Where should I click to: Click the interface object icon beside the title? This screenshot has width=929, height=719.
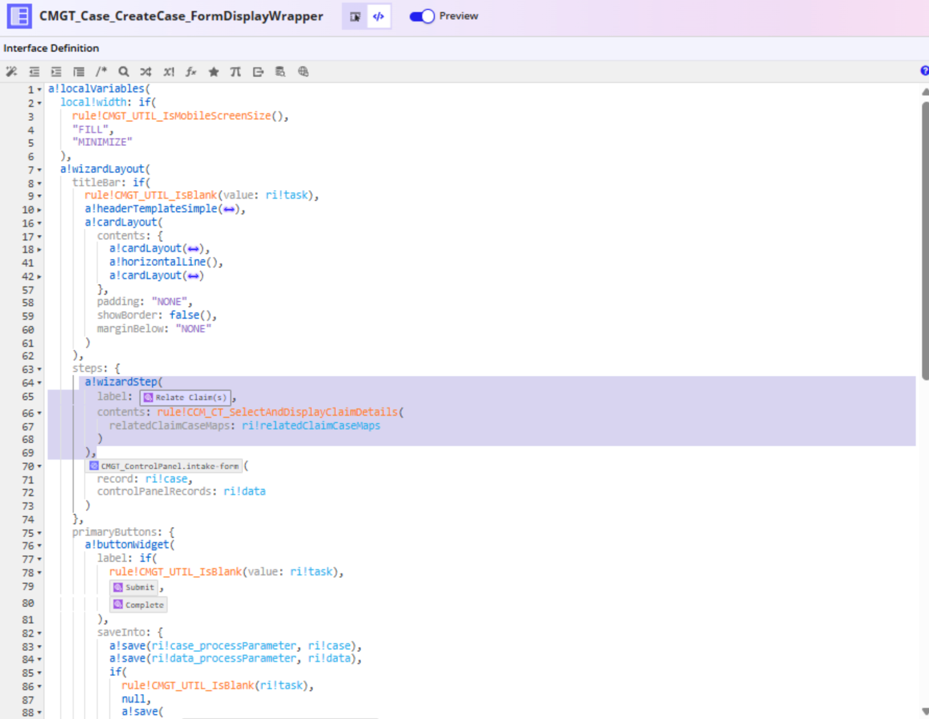click(x=19, y=16)
